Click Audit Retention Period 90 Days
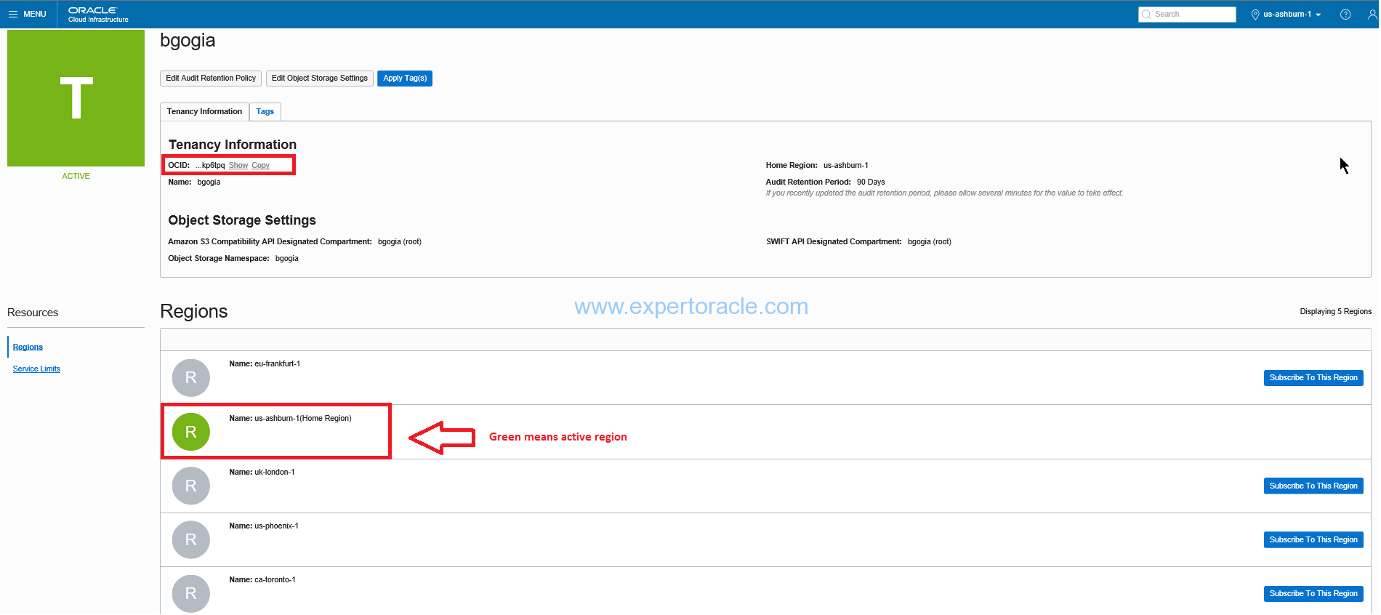The width and height of the screenshot is (1381, 615). coord(825,182)
